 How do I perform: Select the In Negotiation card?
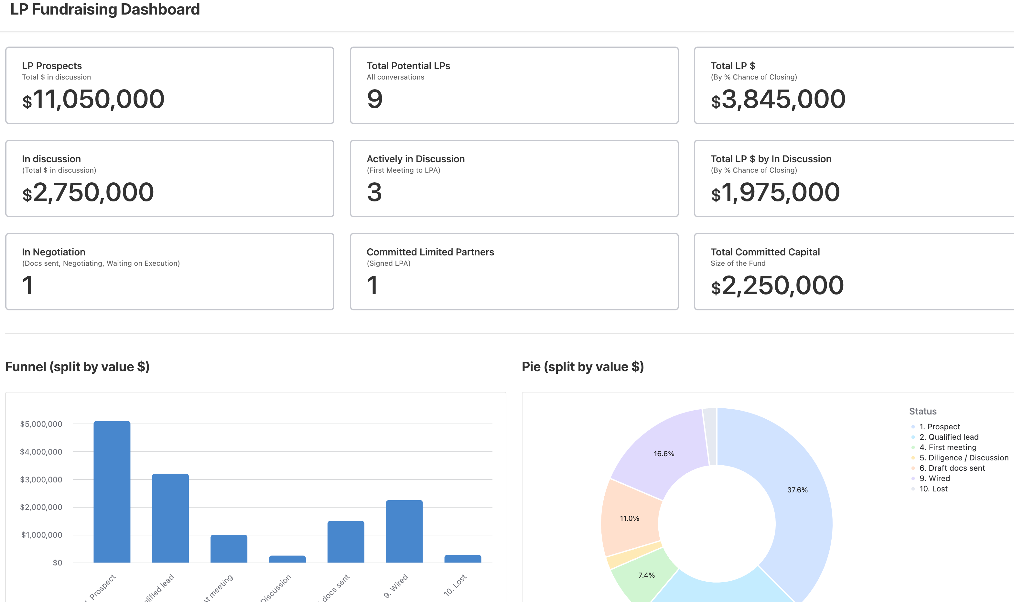point(169,271)
